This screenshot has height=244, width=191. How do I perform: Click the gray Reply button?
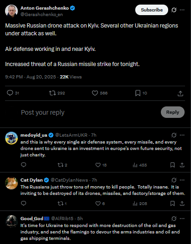tap(173, 112)
